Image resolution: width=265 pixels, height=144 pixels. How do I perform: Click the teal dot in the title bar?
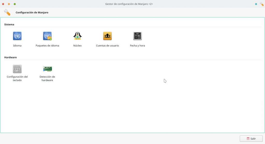click(x=256, y=4)
